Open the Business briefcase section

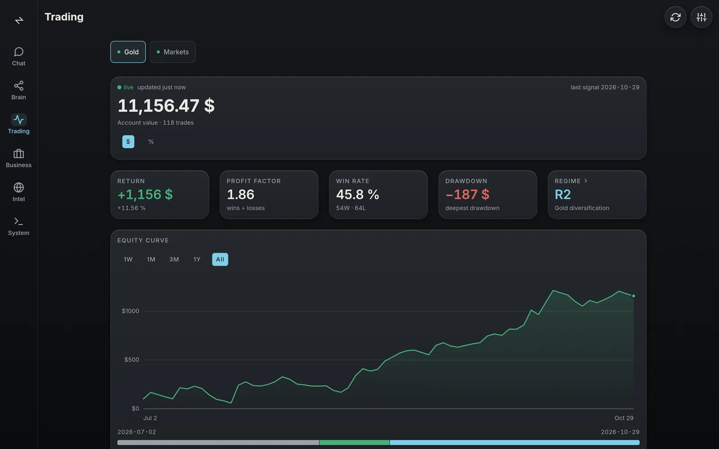[x=18, y=158]
